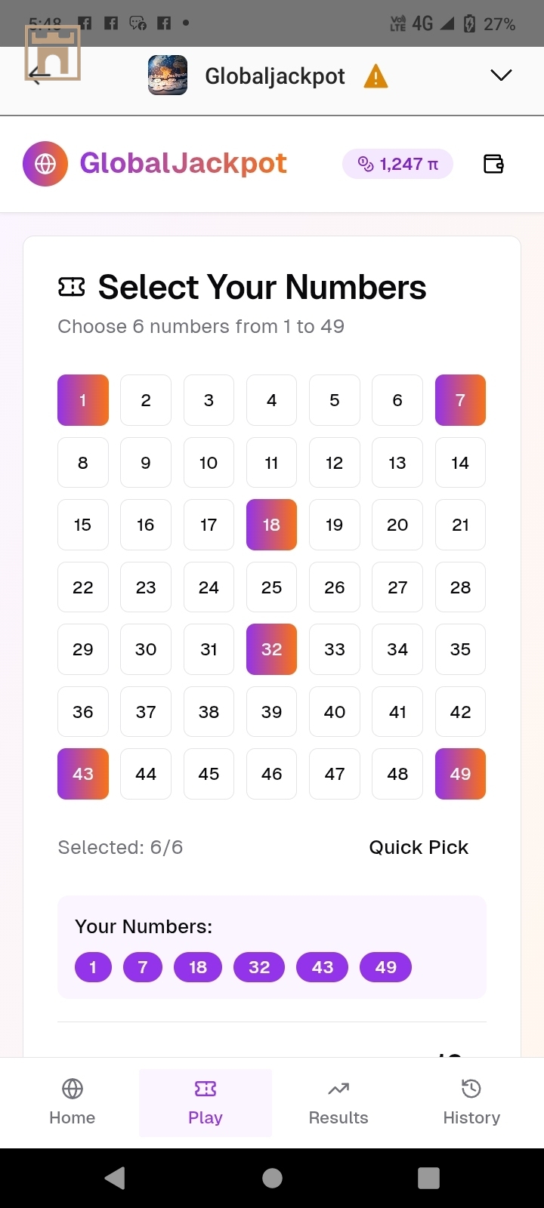This screenshot has width=544, height=1208.
Task: Select the Play tab
Action: (206, 1102)
